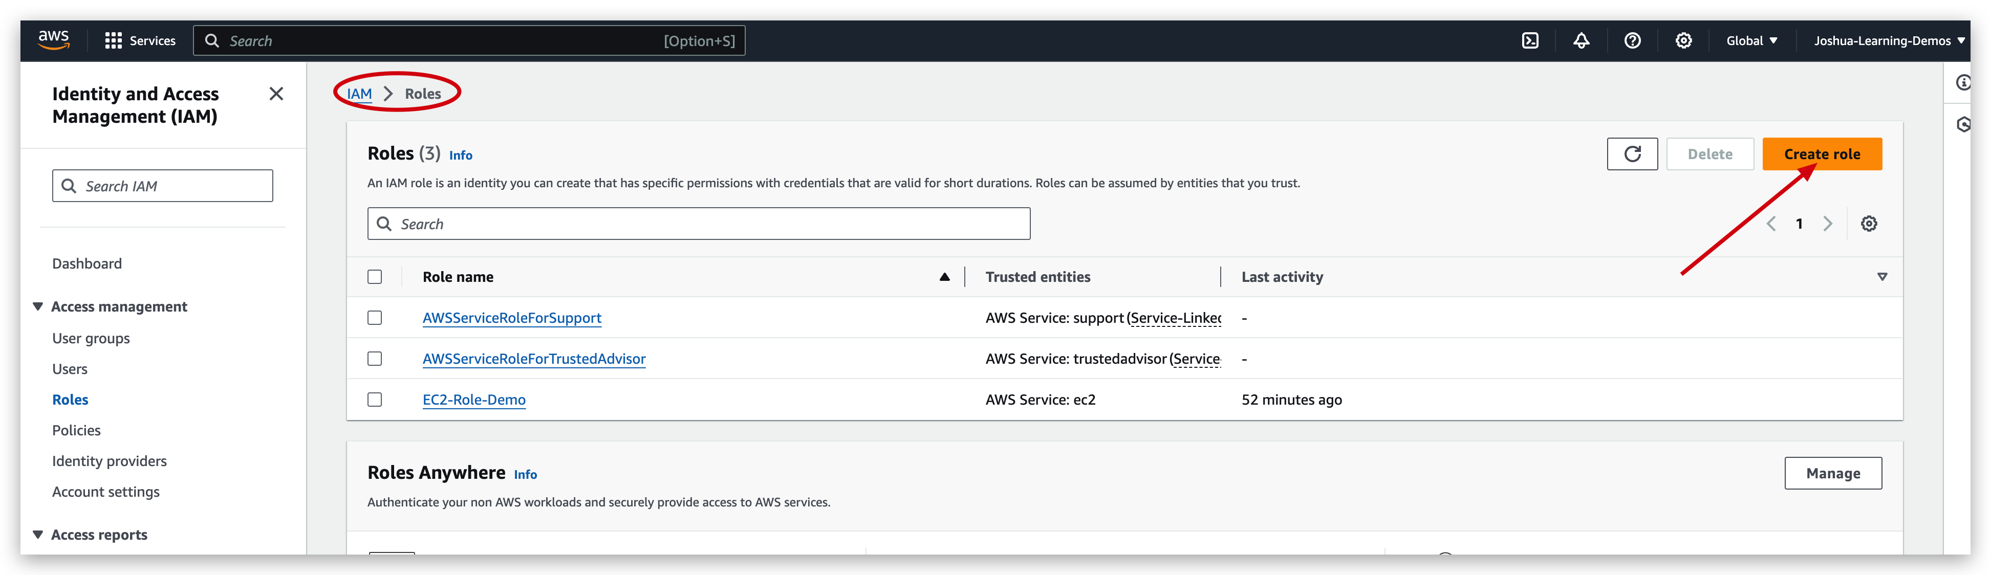1991x575 pixels.
Task: Open the top bar settings gear
Action: (x=1682, y=41)
